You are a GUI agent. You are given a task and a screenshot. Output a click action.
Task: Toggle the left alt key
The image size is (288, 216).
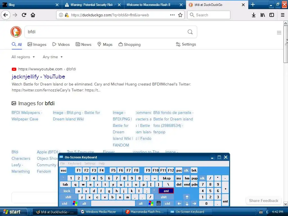point(84,204)
